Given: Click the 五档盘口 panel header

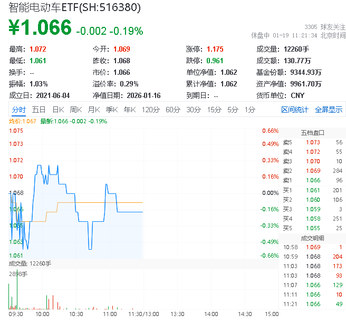Looking at the screenshot, I should (312, 132).
